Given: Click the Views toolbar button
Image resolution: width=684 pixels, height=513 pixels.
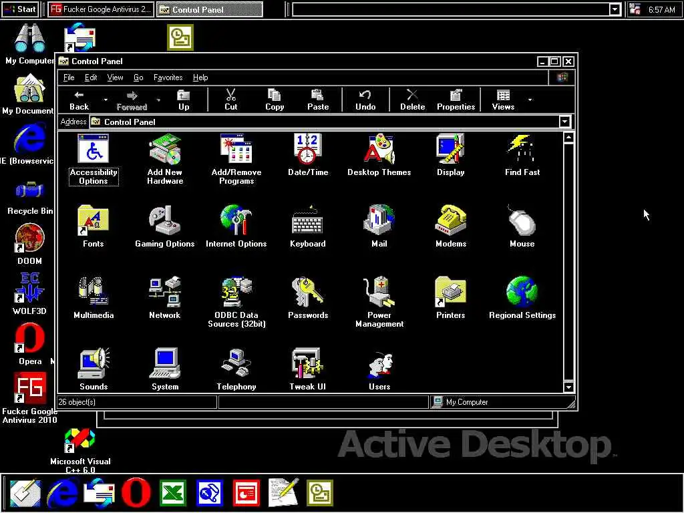Looking at the screenshot, I should (x=503, y=100).
